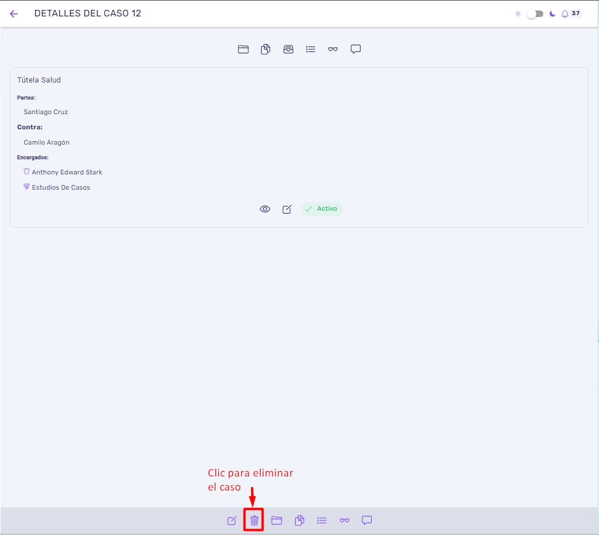The width and height of the screenshot is (599, 535).
Task: Open the inbox tray icon
Action: click(288, 49)
